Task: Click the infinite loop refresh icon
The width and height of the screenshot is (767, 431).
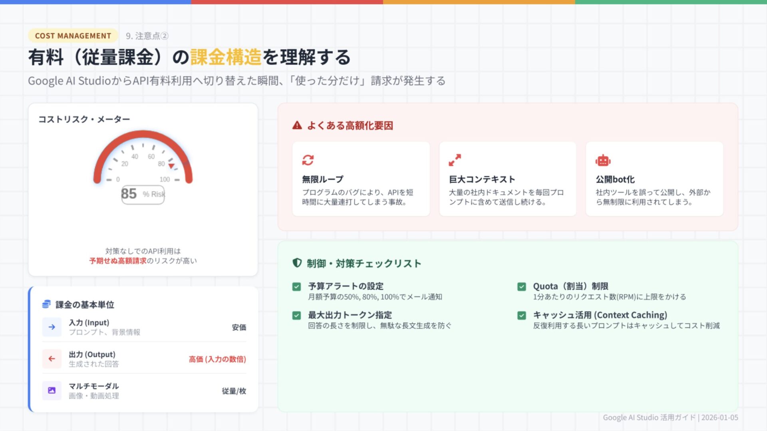Action: tap(308, 160)
